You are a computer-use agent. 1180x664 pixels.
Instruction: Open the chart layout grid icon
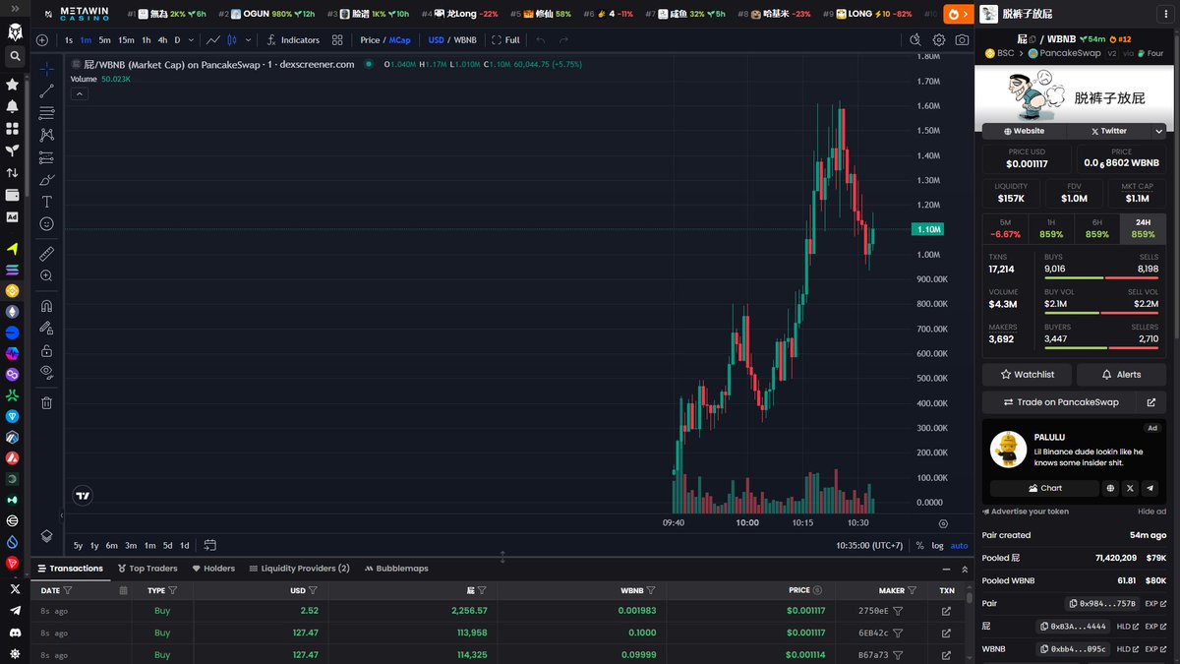coord(337,40)
